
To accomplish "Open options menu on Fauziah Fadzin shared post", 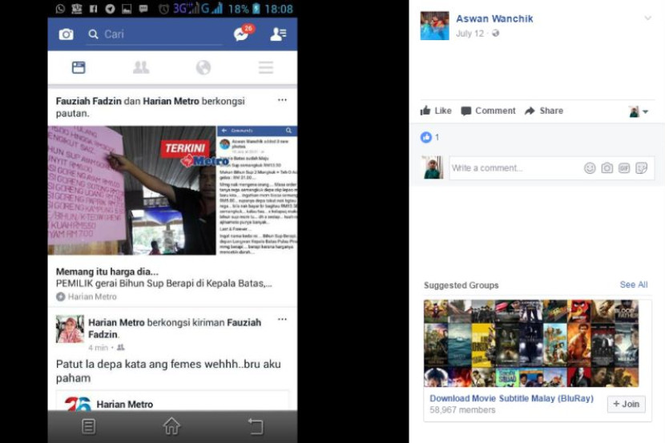I will click(x=282, y=100).
